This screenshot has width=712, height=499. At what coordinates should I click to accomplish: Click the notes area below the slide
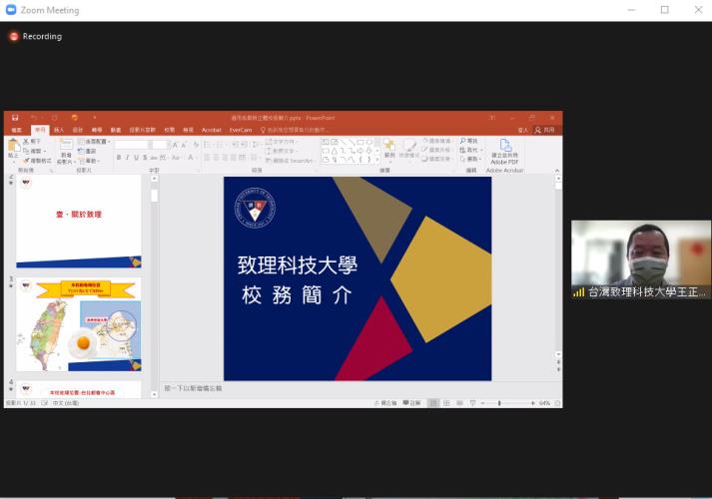coord(358,388)
